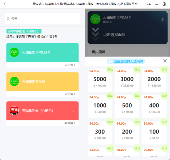The image size is (170, 160).
Task: Select the 苏宁消费券包（分期乐） tag
Action: tap(24, 31)
